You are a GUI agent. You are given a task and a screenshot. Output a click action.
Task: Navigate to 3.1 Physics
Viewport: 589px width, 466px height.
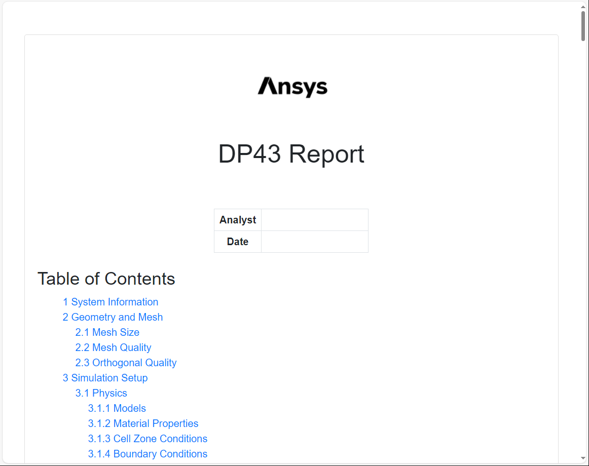pyautogui.click(x=101, y=393)
